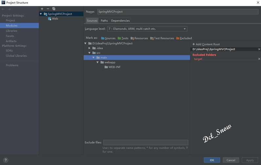Open the Project settings page
Screen dimensions: 261x165
tap(10, 21)
